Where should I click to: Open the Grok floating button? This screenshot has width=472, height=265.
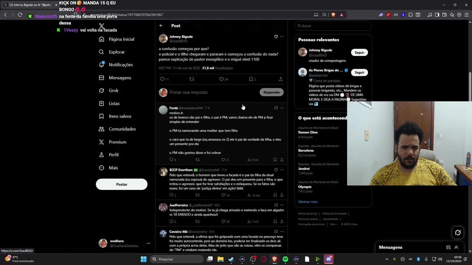point(458,233)
